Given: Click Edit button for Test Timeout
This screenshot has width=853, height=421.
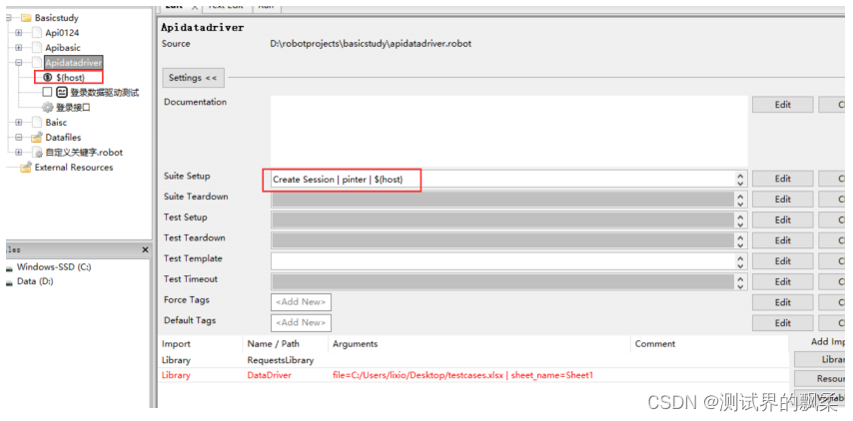Looking at the screenshot, I should pos(783,282).
